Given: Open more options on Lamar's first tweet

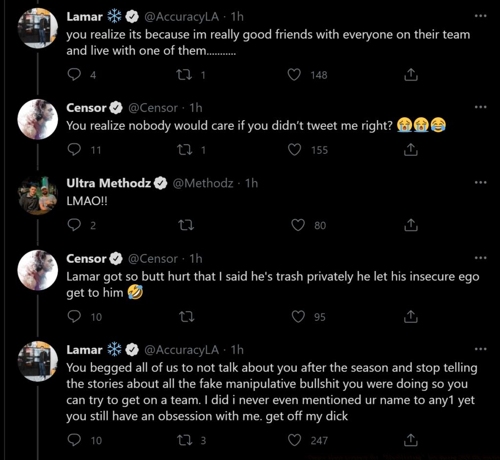Looking at the screenshot, I should [x=480, y=16].
